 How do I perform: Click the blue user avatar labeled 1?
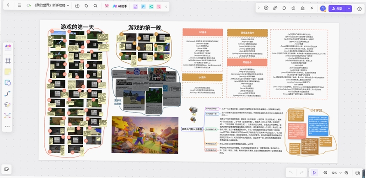click(x=323, y=9)
